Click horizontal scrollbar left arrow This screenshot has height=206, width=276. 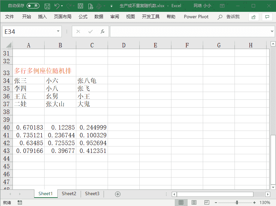click(174, 194)
